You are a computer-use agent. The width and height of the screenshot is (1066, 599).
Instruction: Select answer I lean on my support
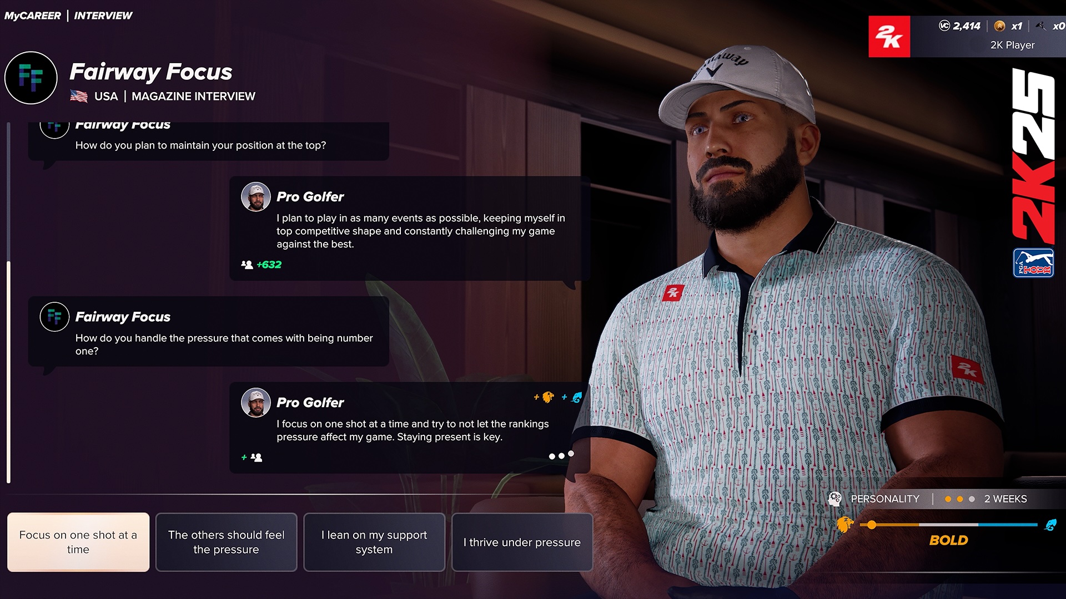pyautogui.click(x=374, y=542)
